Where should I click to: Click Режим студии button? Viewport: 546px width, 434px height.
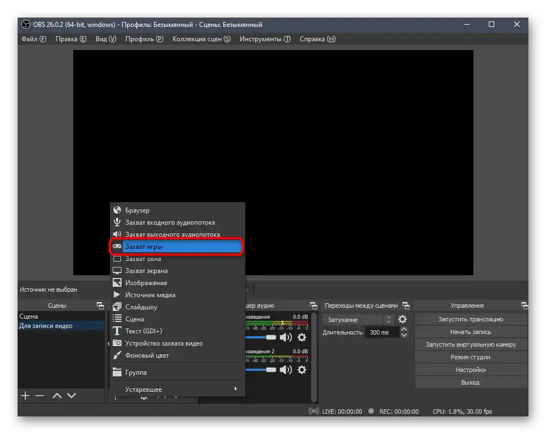coord(471,357)
